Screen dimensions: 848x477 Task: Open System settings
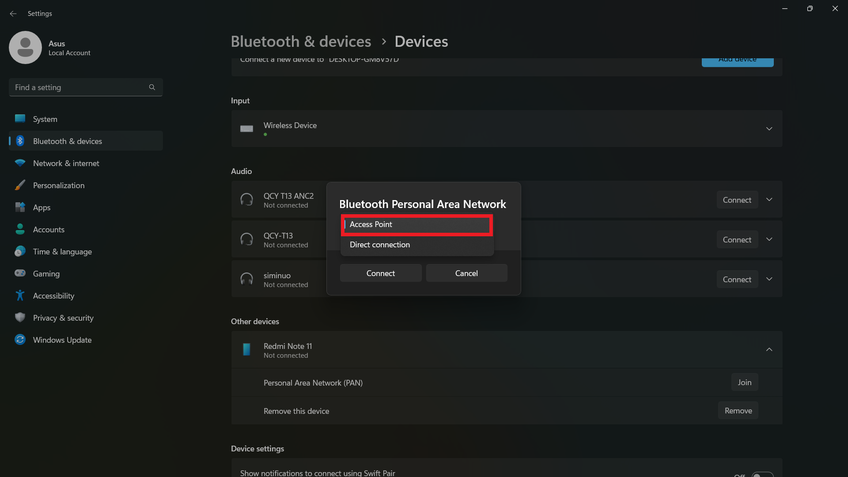click(86, 119)
